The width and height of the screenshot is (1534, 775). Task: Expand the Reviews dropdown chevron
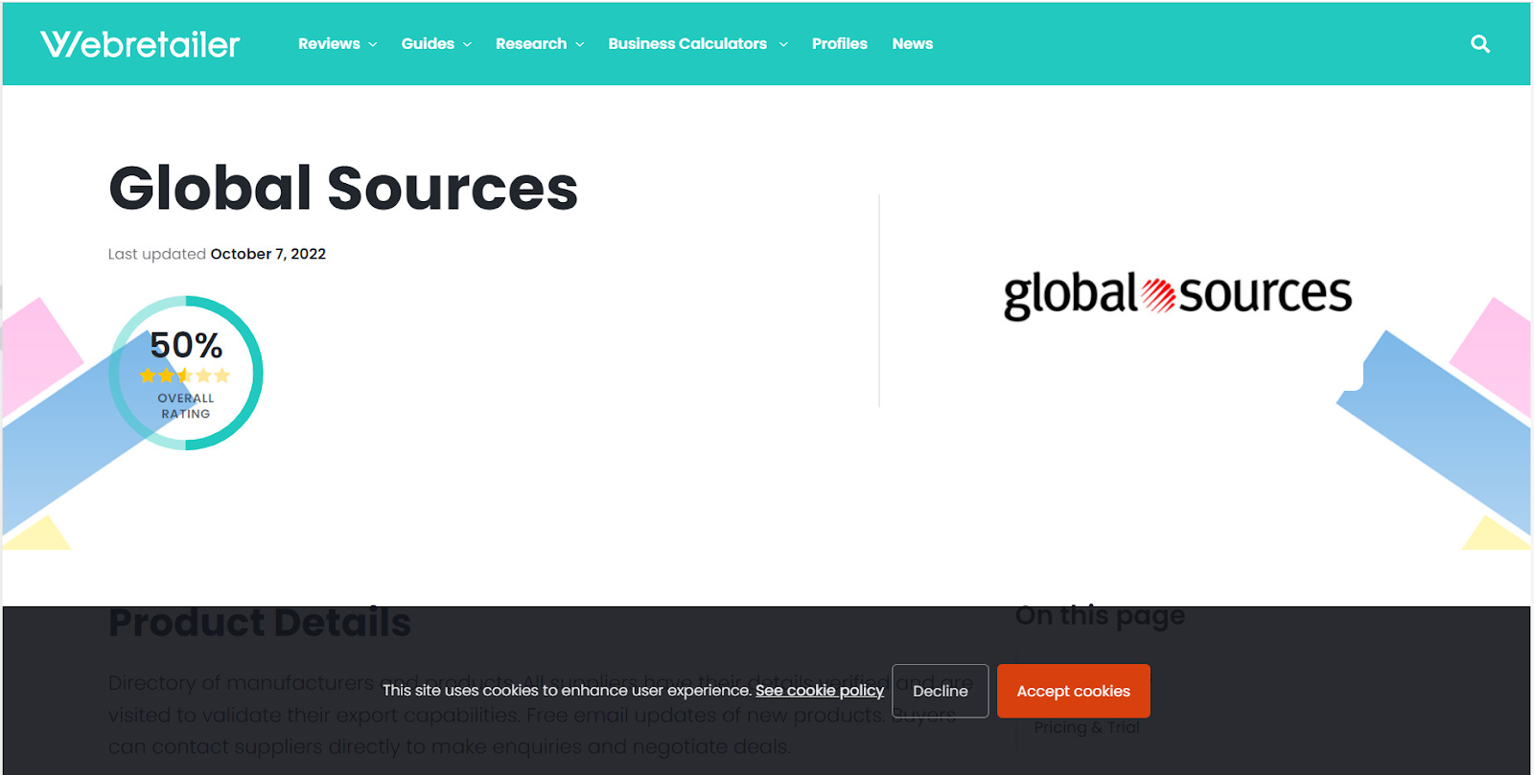click(373, 45)
